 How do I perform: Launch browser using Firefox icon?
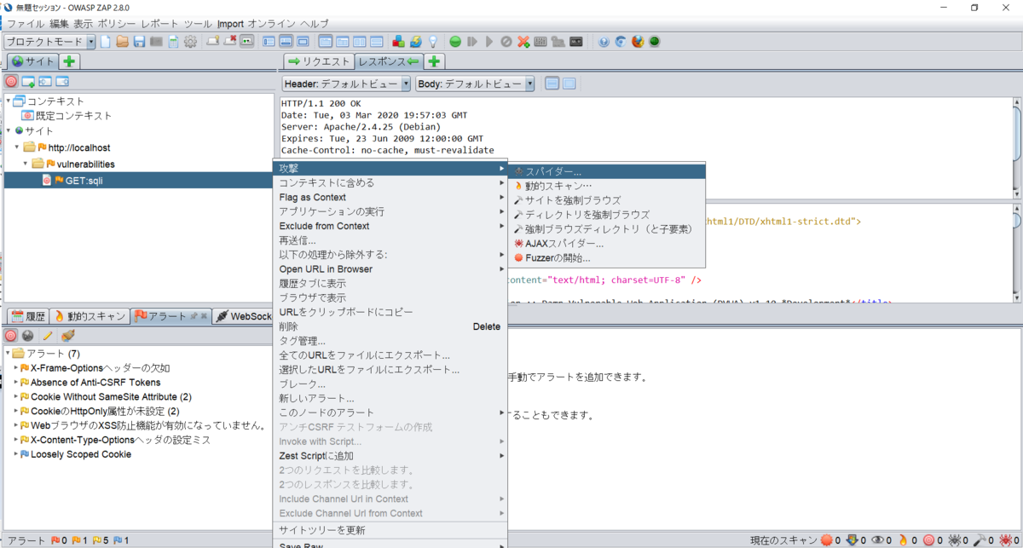(x=638, y=41)
